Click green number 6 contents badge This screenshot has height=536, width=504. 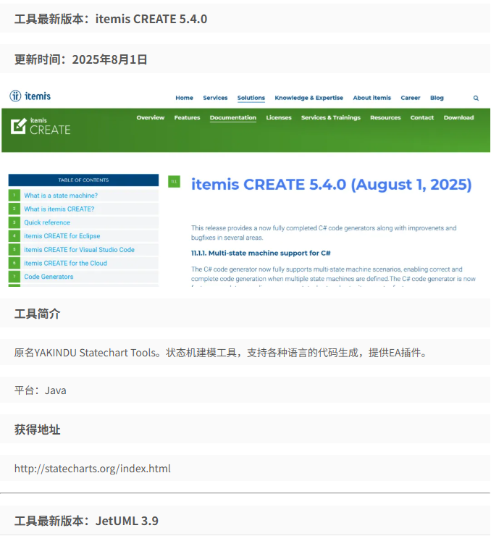14,263
